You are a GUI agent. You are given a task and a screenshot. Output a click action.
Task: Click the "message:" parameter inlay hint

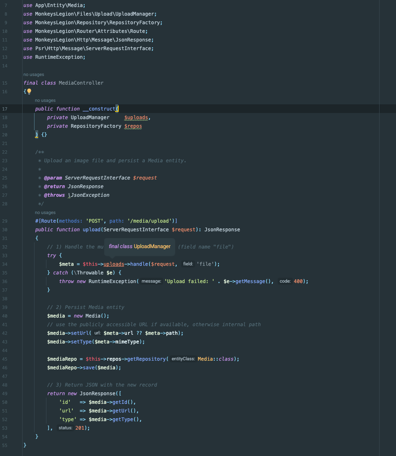[151, 281]
